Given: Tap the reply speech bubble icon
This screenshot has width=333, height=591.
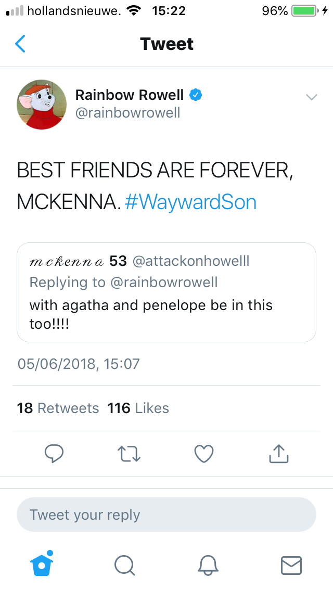Looking at the screenshot, I should (54, 454).
